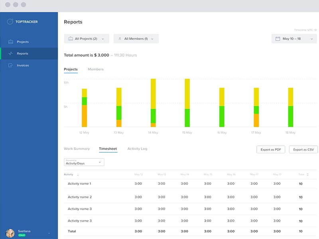Click the Export as CSV button

click(303, 149)
